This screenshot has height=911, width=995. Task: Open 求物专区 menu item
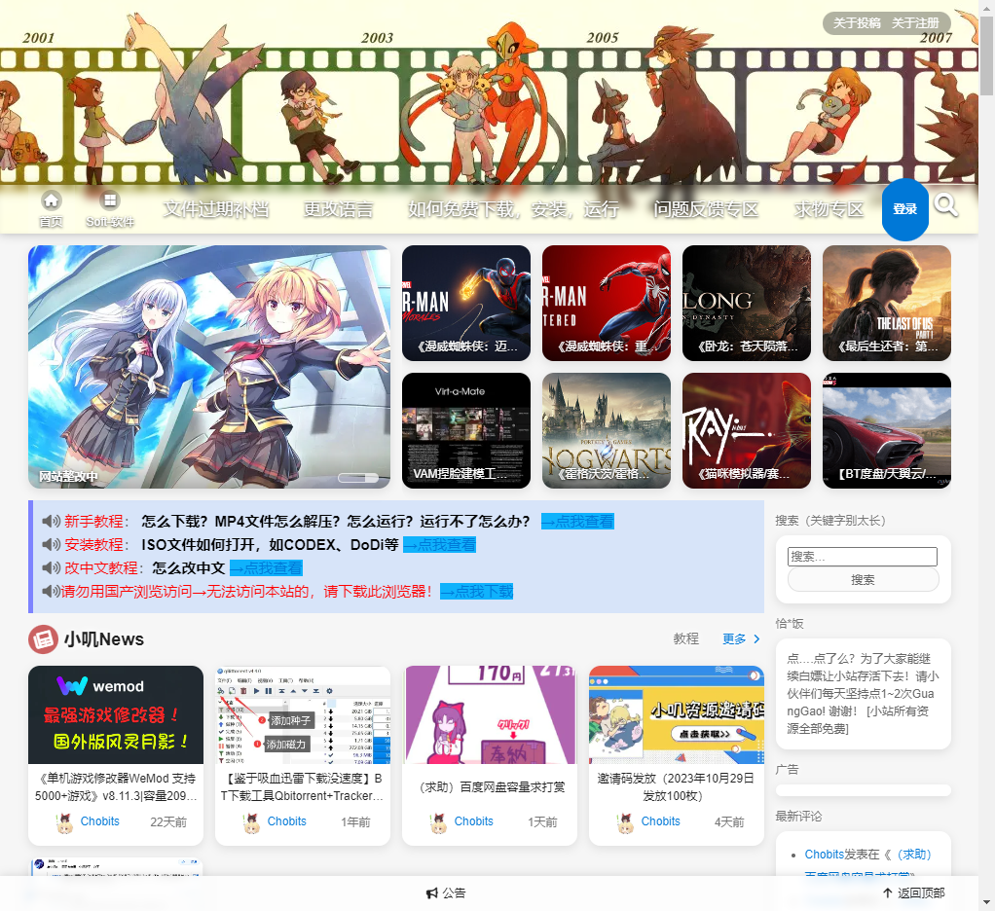[829, 208]
